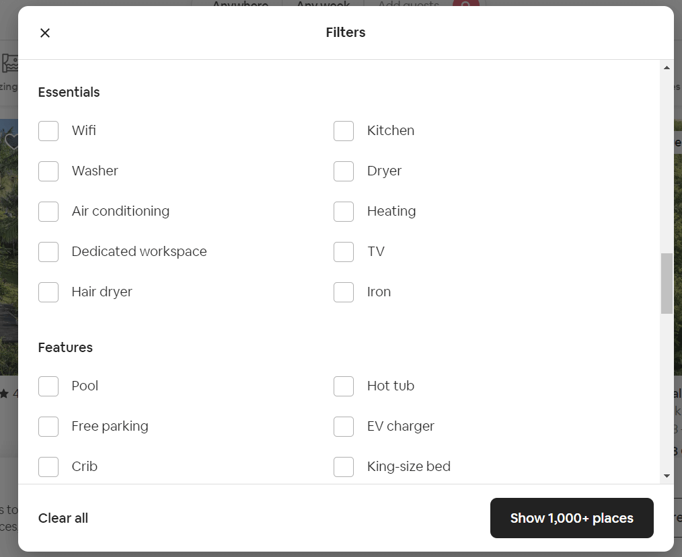
Task: Enable EV charger filter
Action: pyautogui.click(x=344, y=427)
